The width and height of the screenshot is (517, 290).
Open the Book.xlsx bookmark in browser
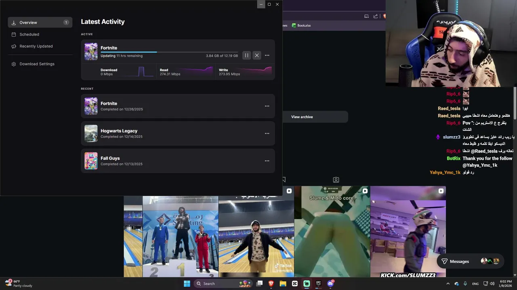(301, 25)
